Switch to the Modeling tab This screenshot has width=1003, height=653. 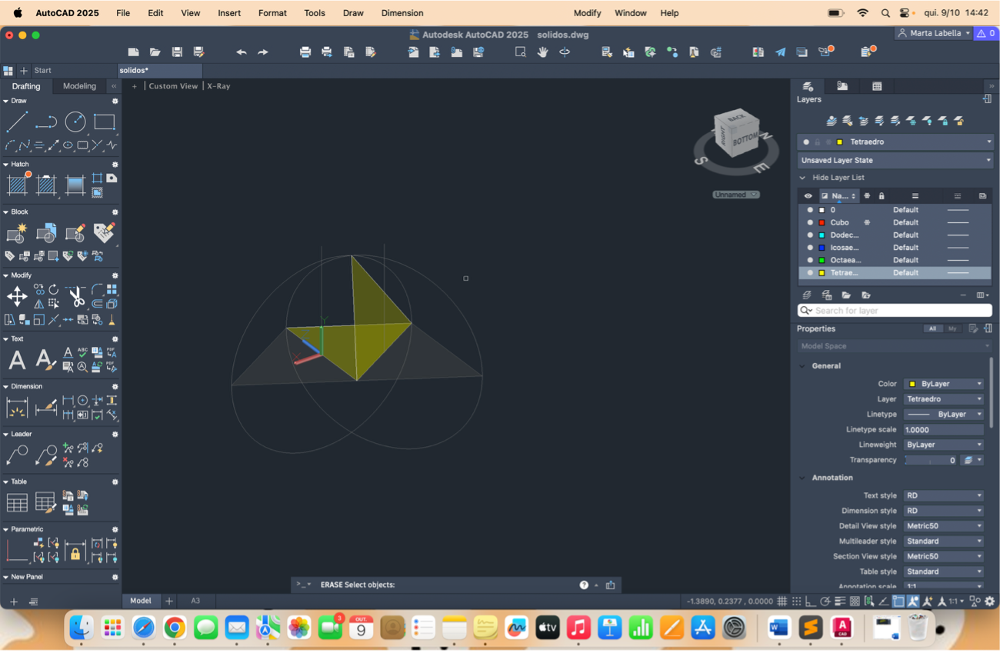80,86
